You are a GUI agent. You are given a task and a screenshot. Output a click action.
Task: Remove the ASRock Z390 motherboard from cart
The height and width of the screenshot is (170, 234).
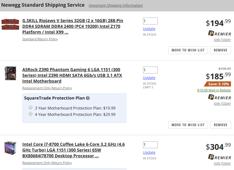(221, 125)
